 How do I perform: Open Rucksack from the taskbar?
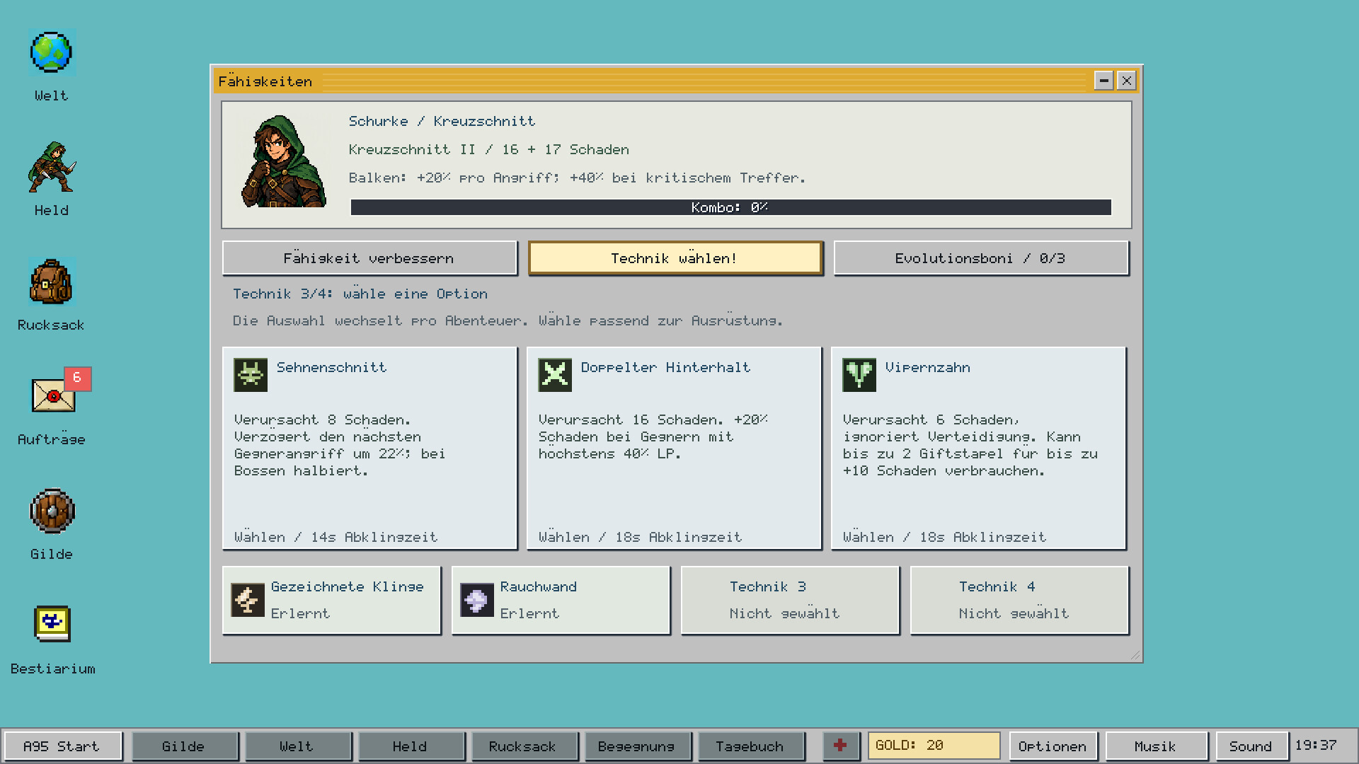(524, 746)
